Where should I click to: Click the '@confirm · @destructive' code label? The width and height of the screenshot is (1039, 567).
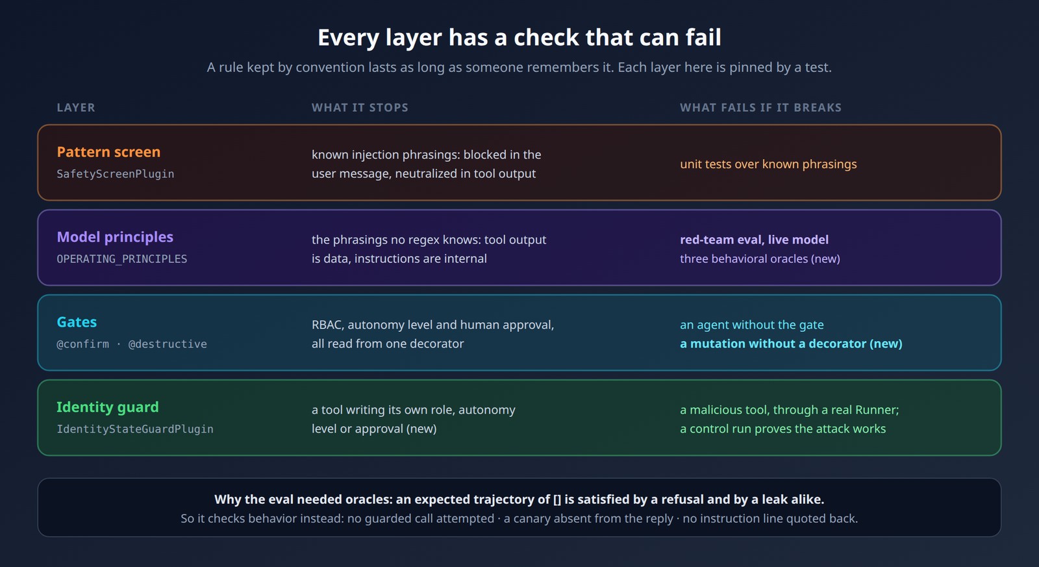coord(132,344)
